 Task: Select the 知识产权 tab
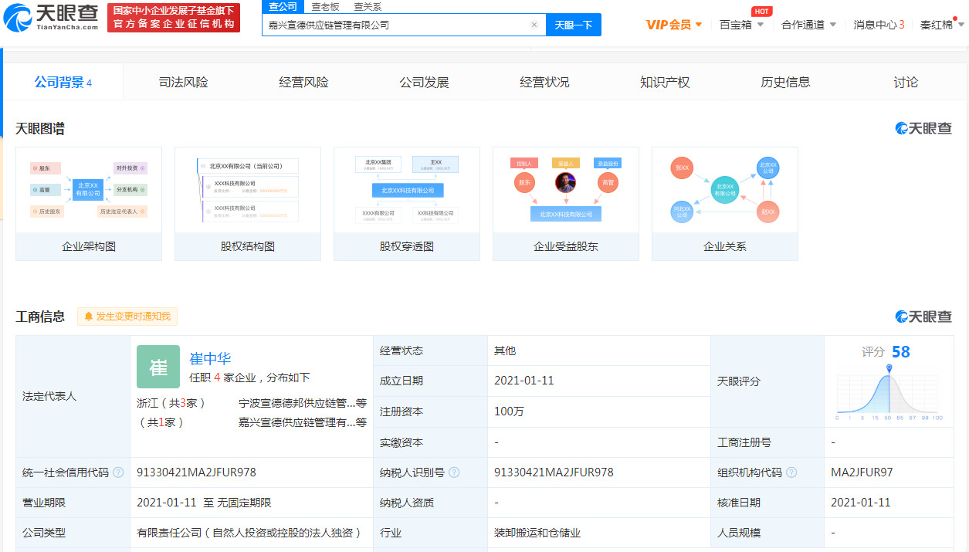(665, 82)
